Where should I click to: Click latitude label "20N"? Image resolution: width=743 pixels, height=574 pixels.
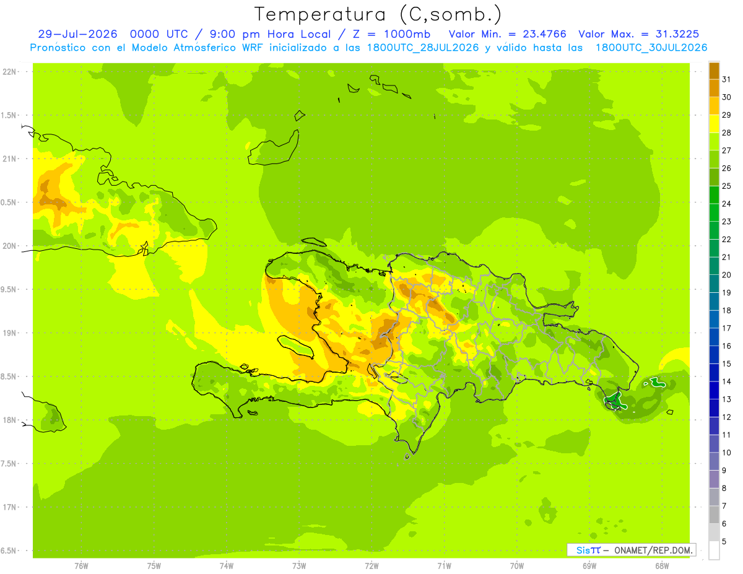pos(9,246)
